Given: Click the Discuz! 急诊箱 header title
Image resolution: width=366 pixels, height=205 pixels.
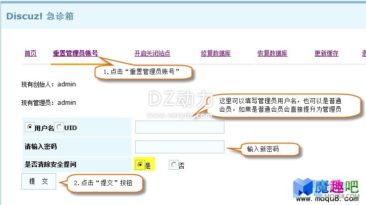Looking at the screenshot, I should click(40, 16).
